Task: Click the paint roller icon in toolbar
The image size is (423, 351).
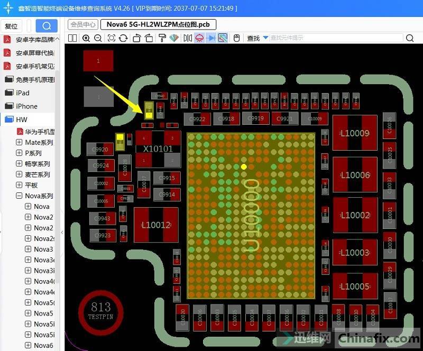Action: coord(162,38)
